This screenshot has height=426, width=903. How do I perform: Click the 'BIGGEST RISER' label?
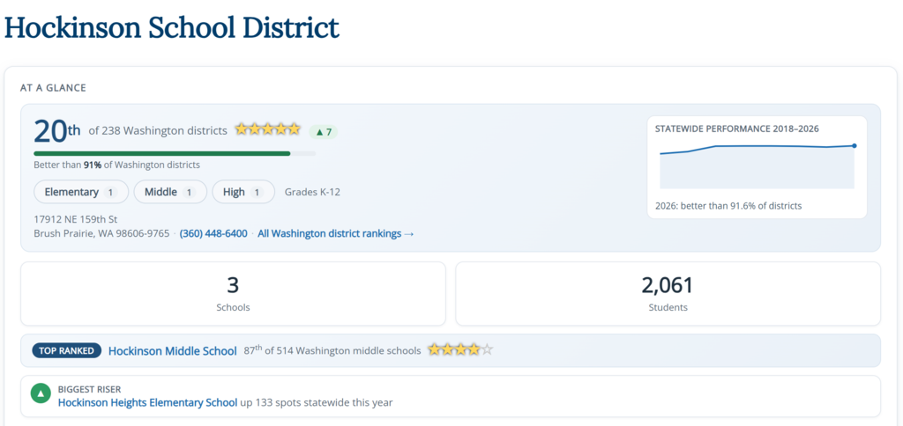(89, 389)
